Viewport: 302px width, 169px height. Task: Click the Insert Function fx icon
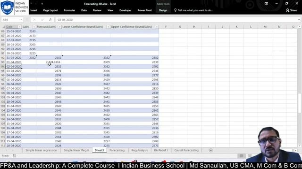[x=50, y=20]
